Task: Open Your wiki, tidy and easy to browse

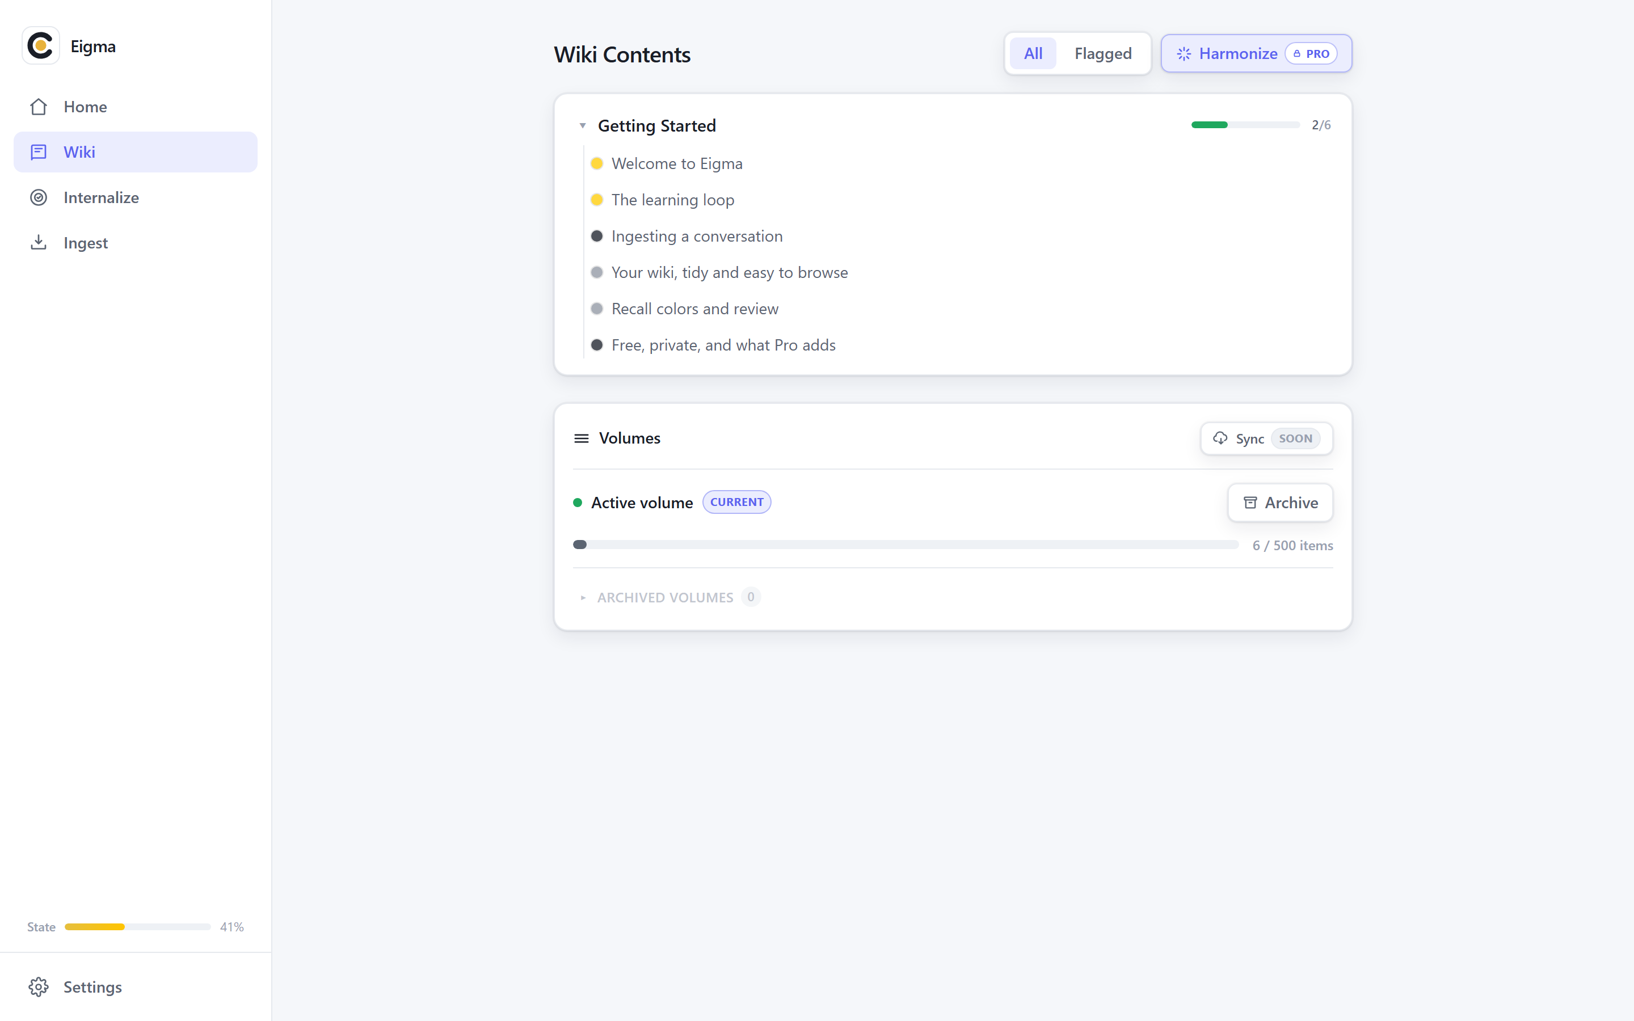Action: (729, 272)
